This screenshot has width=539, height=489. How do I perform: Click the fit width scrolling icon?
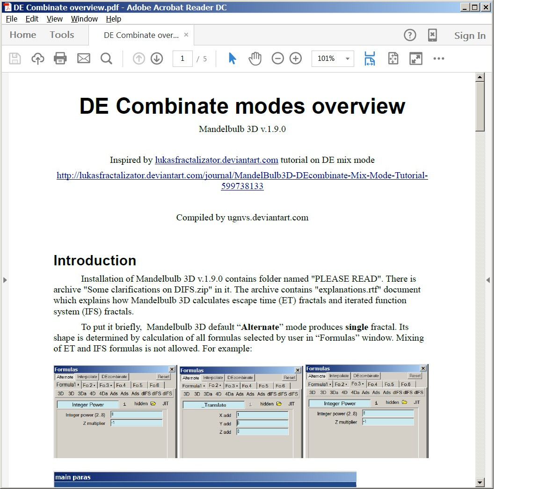370,58
